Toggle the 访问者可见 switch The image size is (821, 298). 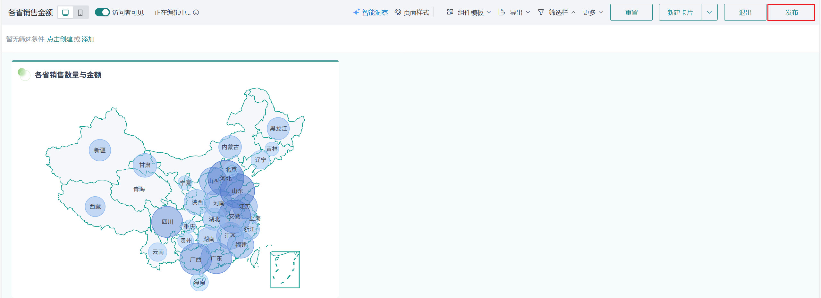(x=102, y=13)
